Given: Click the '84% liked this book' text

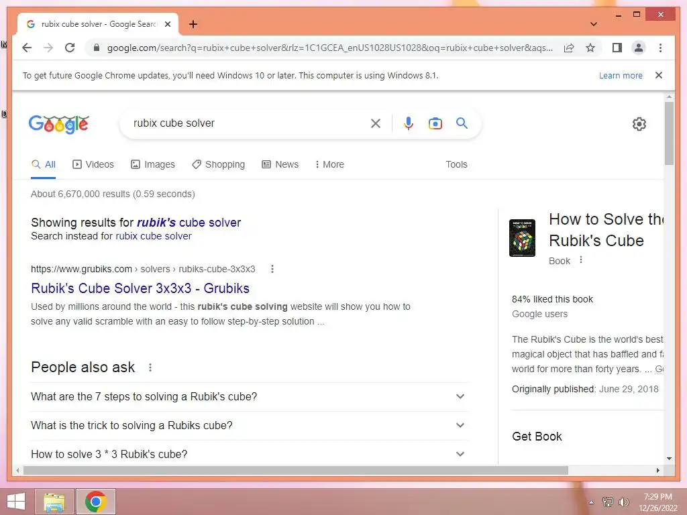Looking at the screenshot, I should pyautogui.click(x=552, y=300).
